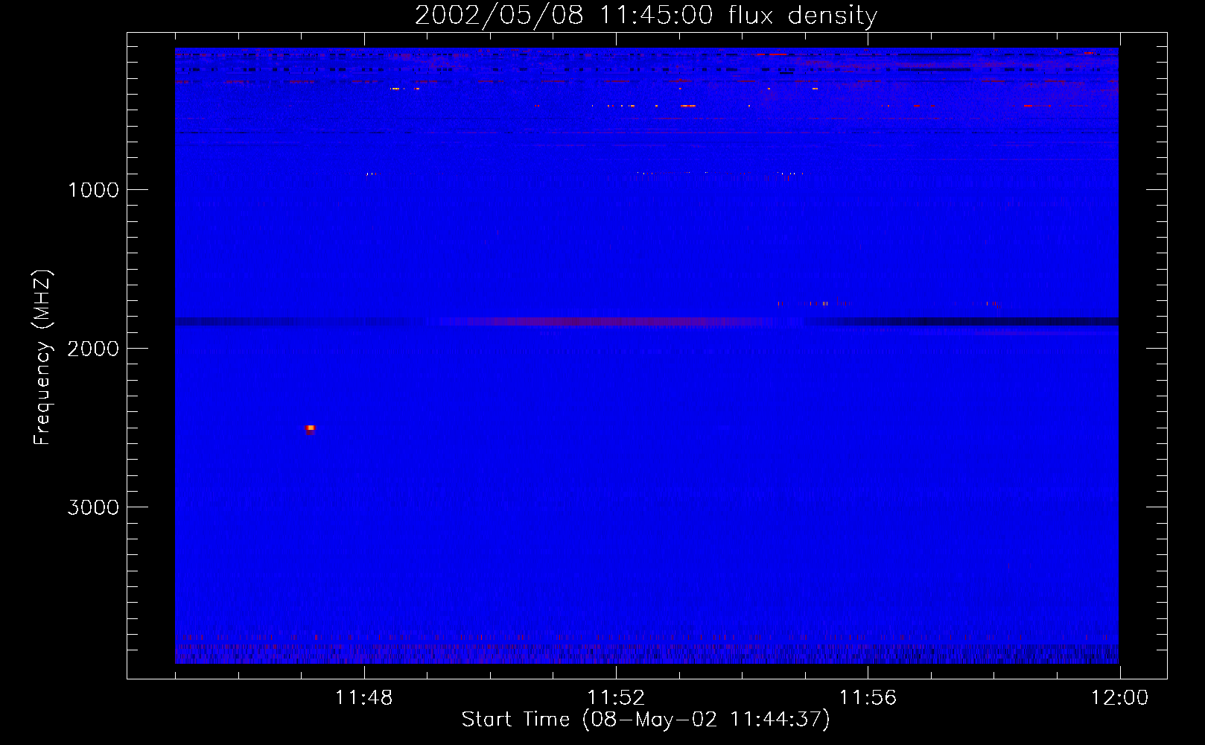Select the 2000 frequency axis label

pyautogui.click(x=93, y=349)
